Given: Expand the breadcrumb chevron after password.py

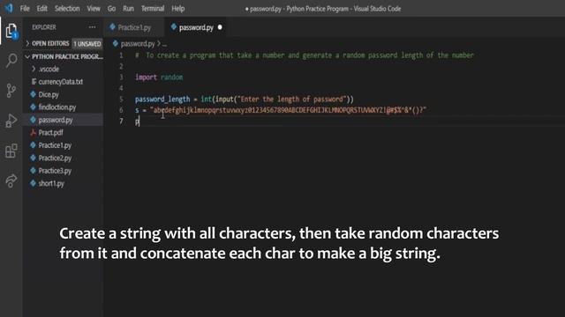Looking at the screenshot, I should [x=159, y=43].
